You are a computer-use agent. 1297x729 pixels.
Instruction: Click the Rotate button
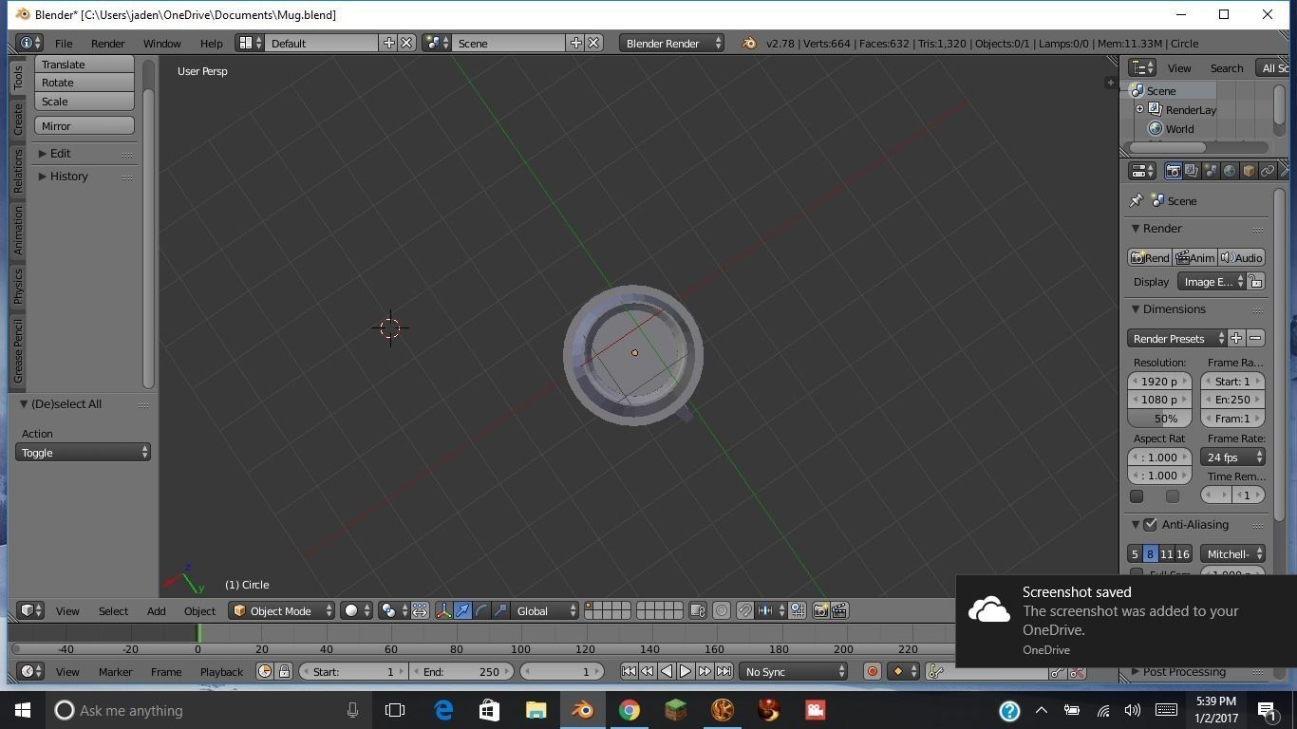click(x=85, y=83)
